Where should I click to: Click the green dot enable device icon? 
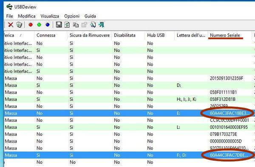(39, 25)
